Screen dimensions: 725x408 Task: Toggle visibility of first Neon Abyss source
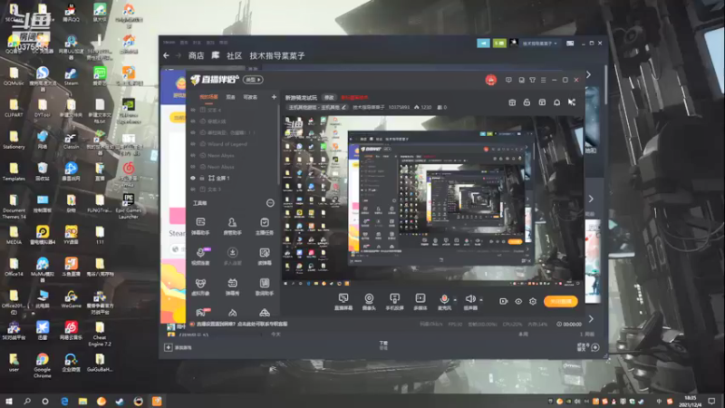(193, 155)
